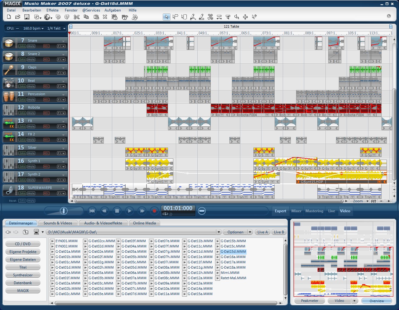Open the bpm tempo dropdown

click(x=42, y=29)
